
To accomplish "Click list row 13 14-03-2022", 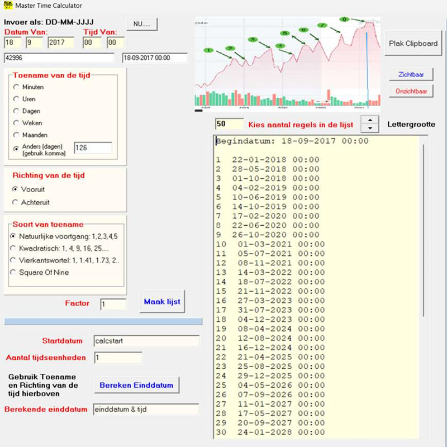I will (x=270, y=273).
